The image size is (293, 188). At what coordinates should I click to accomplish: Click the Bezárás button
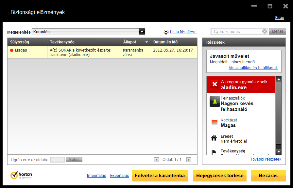268,176
